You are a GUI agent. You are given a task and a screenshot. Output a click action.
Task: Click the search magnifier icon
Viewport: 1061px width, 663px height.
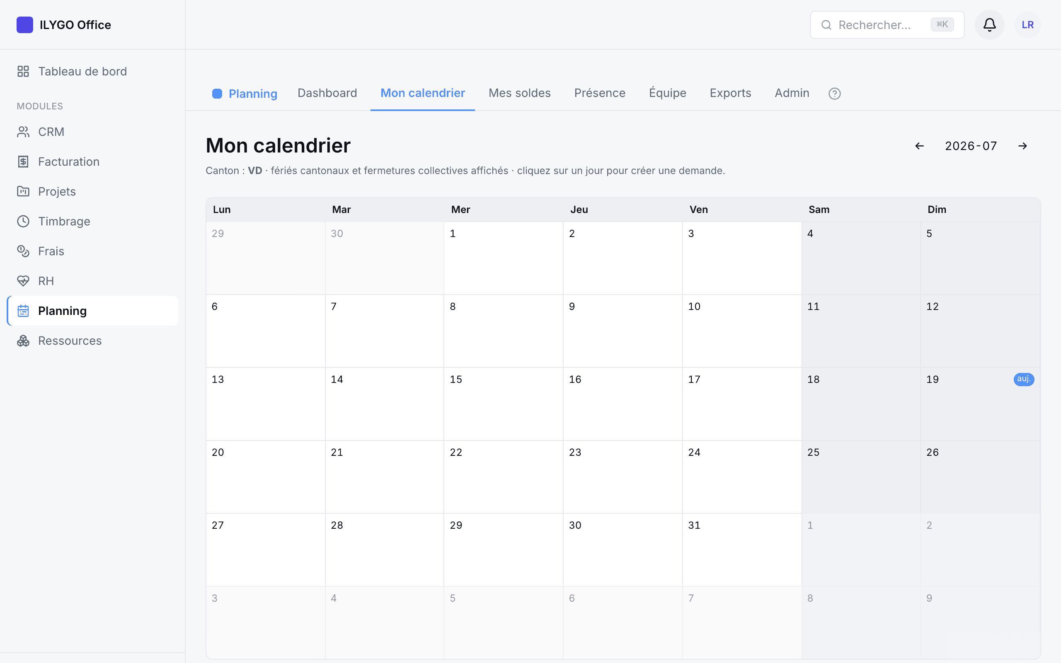[x=826, y=24]
